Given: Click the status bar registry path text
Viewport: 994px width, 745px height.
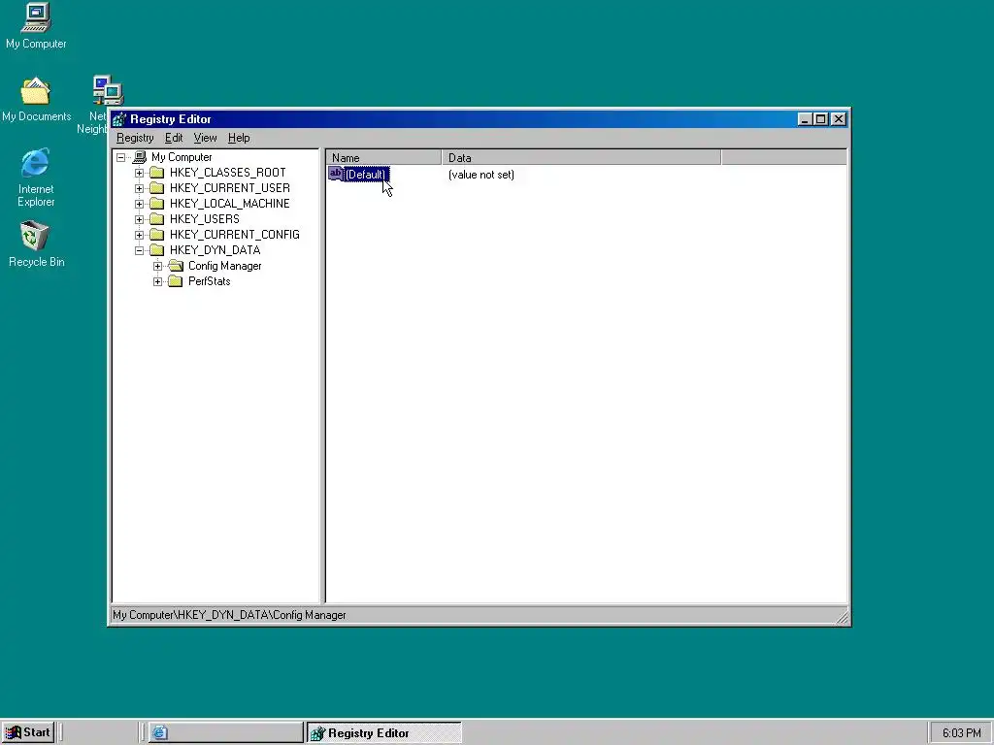Looking at the screenshot, I should (229, 615).
